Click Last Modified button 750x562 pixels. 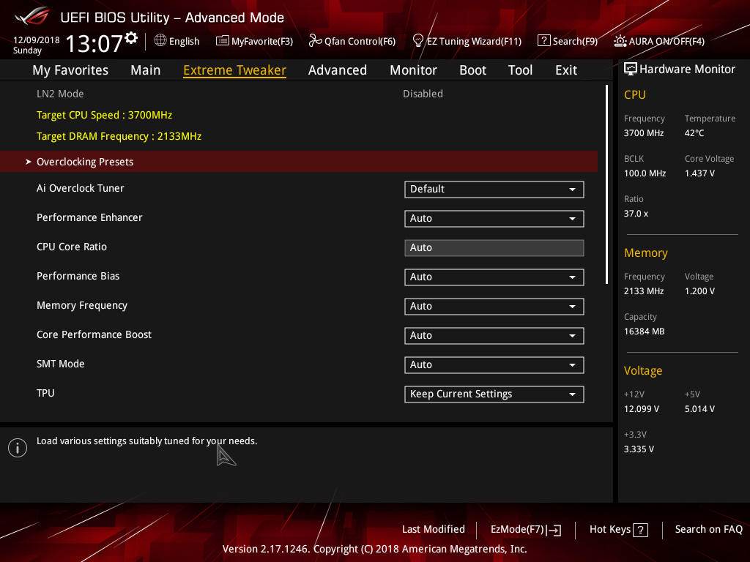point(434,530)
